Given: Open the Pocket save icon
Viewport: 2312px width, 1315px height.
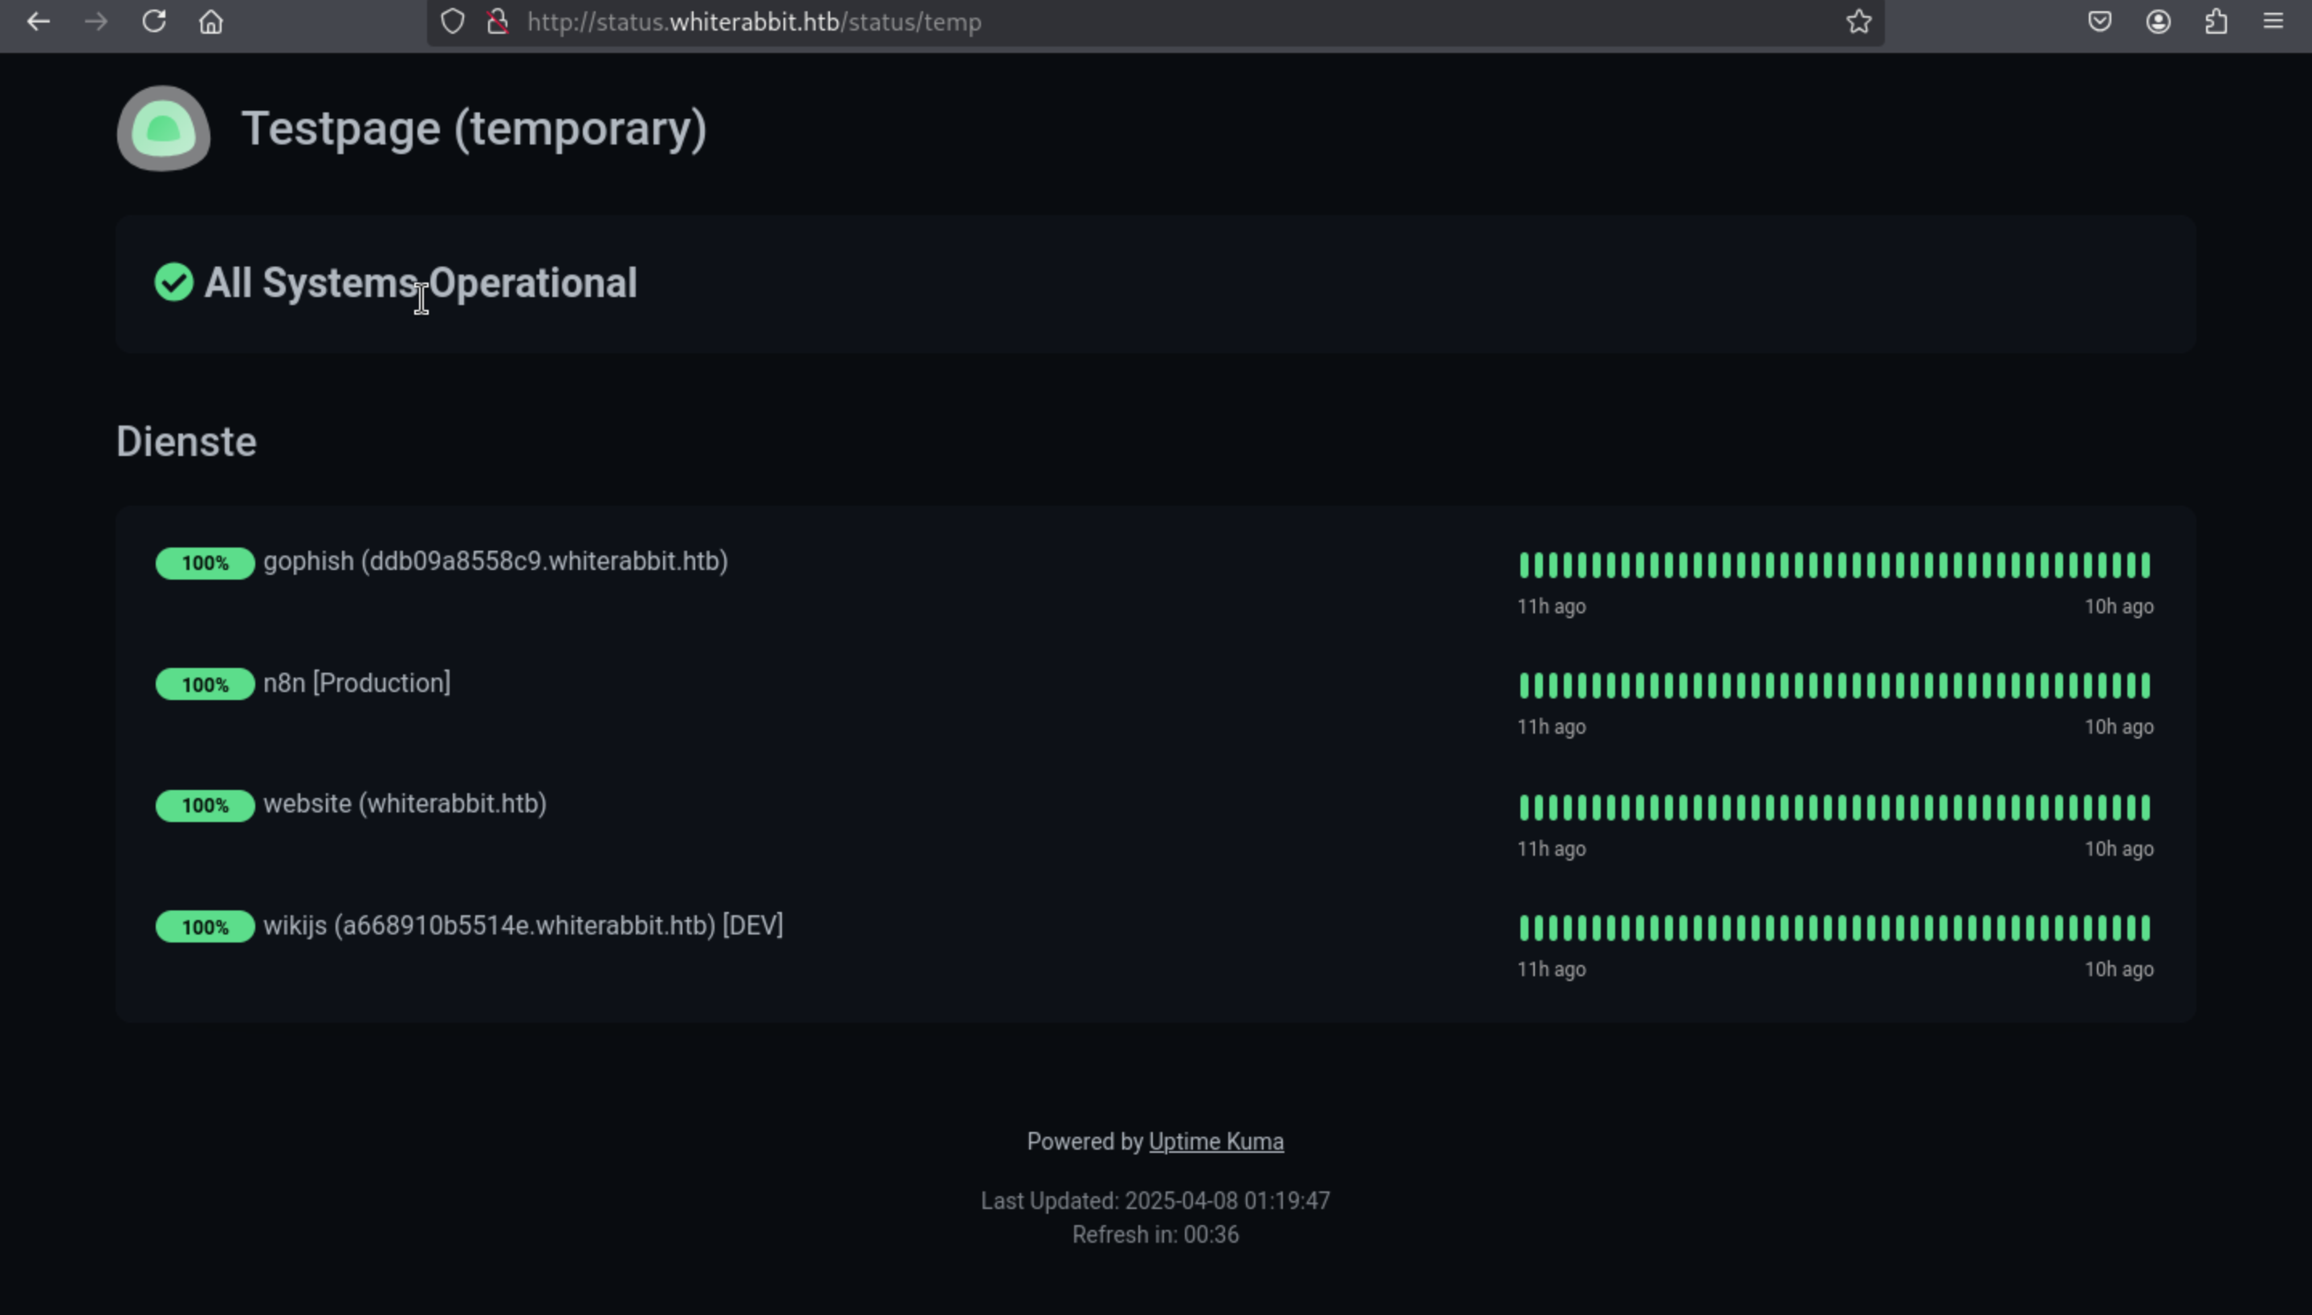Looking at the screenshot, I should click(x=2100, y=22).
